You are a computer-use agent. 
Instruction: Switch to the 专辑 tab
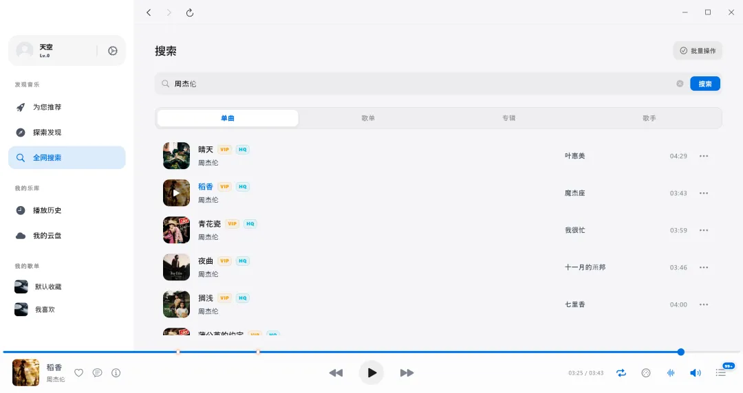pyautogui.click(x=509, y=118)
